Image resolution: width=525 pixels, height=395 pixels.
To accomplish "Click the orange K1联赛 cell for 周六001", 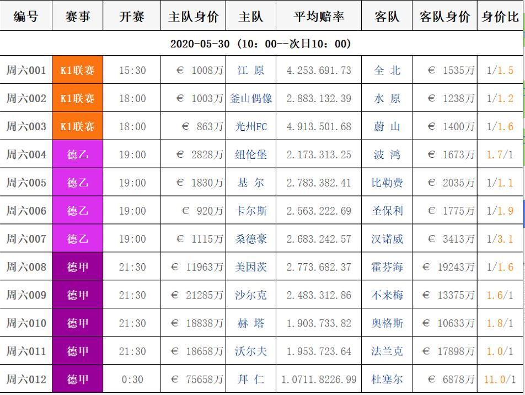I will pos(78,71).
